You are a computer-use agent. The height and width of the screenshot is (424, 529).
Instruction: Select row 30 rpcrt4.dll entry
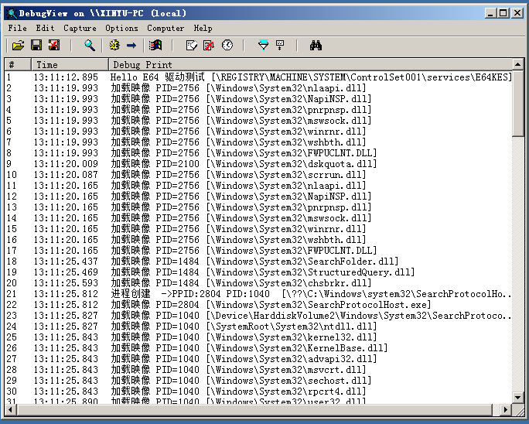tap(258, 391)
